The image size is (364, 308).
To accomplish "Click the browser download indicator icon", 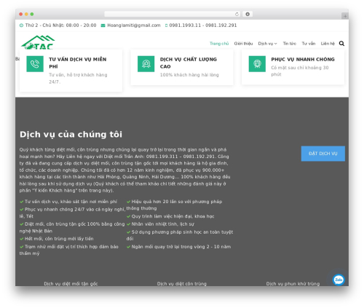I will (248, 14).
